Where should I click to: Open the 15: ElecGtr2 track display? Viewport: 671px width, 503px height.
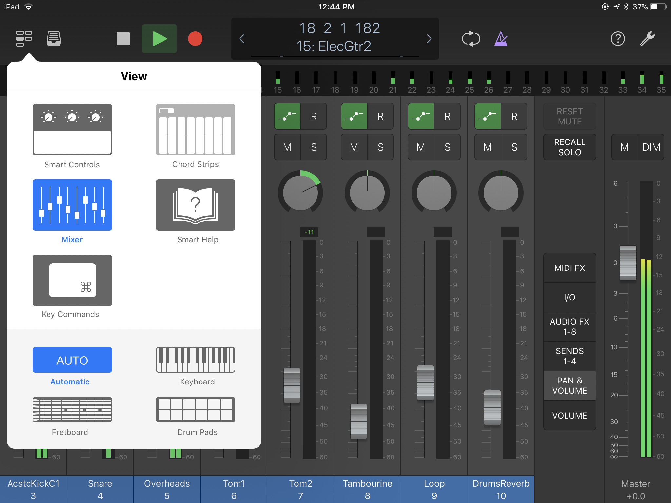tap(335, 46)
